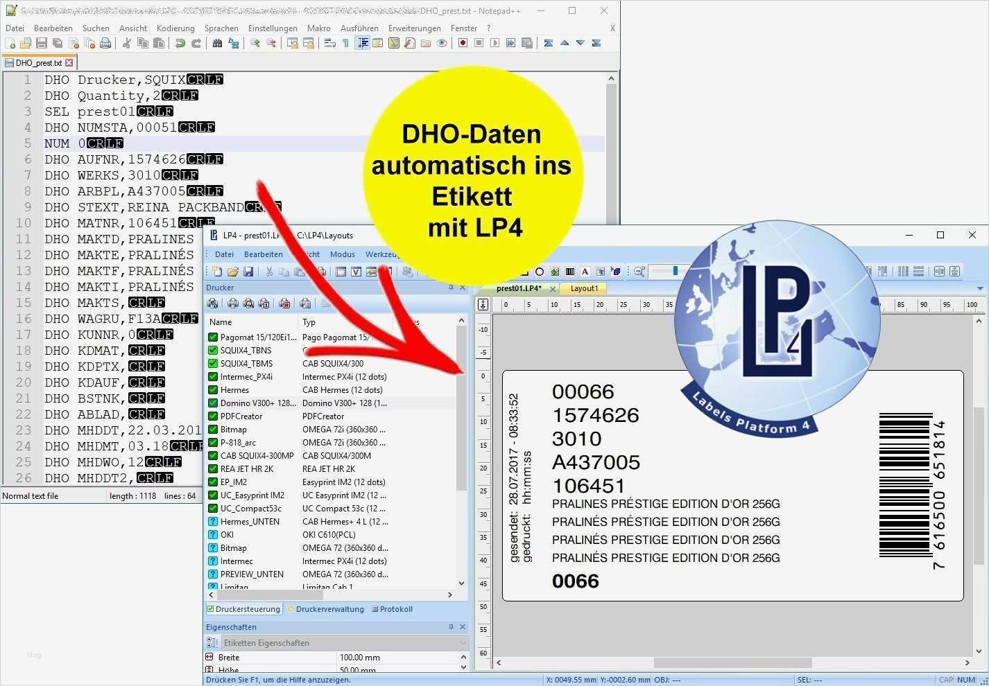Select the barcode tool in LP4 toolbar
The height and width of the screenshot is (686, 989).
570,272
